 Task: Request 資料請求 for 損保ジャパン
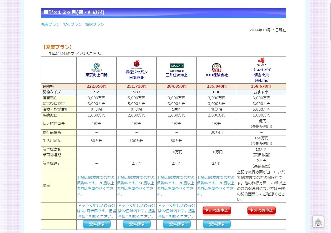[137, 224]
